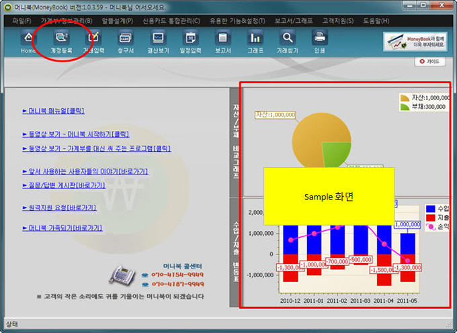457x333 pixels.
Task: Open the 그래프 (graph) toolbar icon
Action: point(255,42)
